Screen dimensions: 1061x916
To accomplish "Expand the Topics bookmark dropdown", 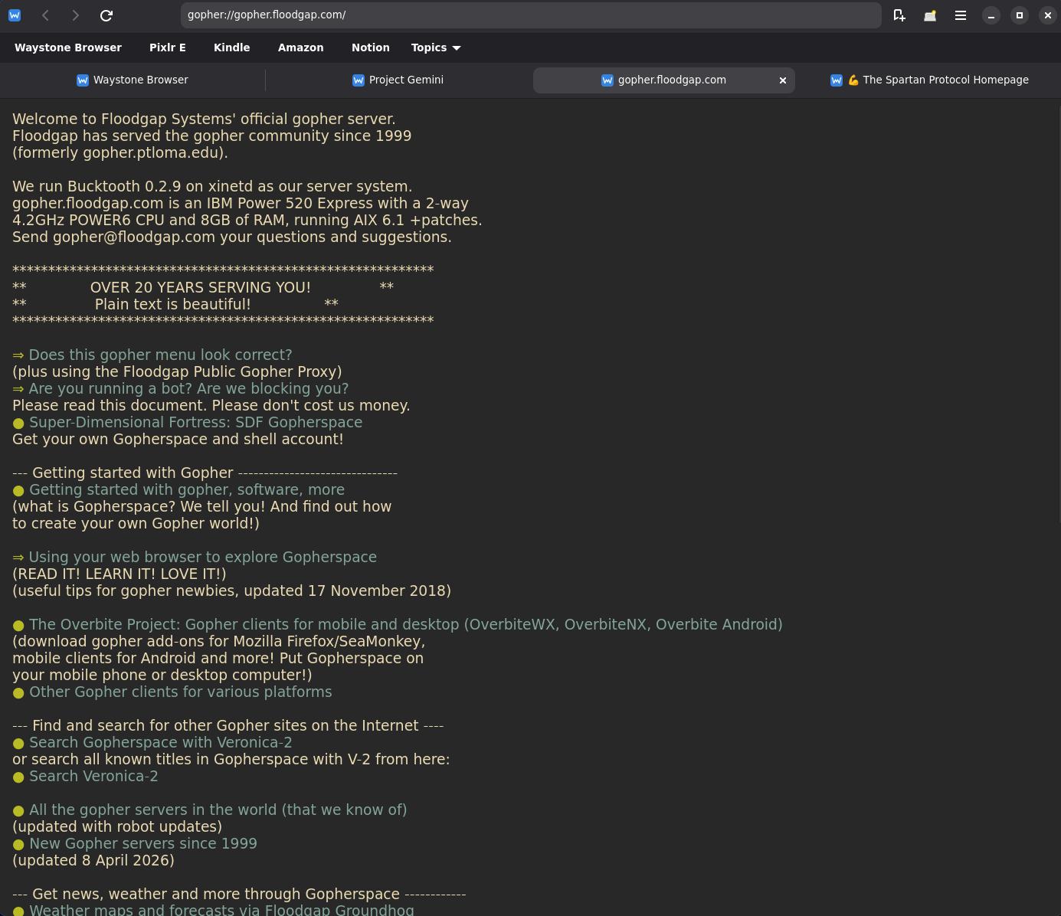I will 436,47.
